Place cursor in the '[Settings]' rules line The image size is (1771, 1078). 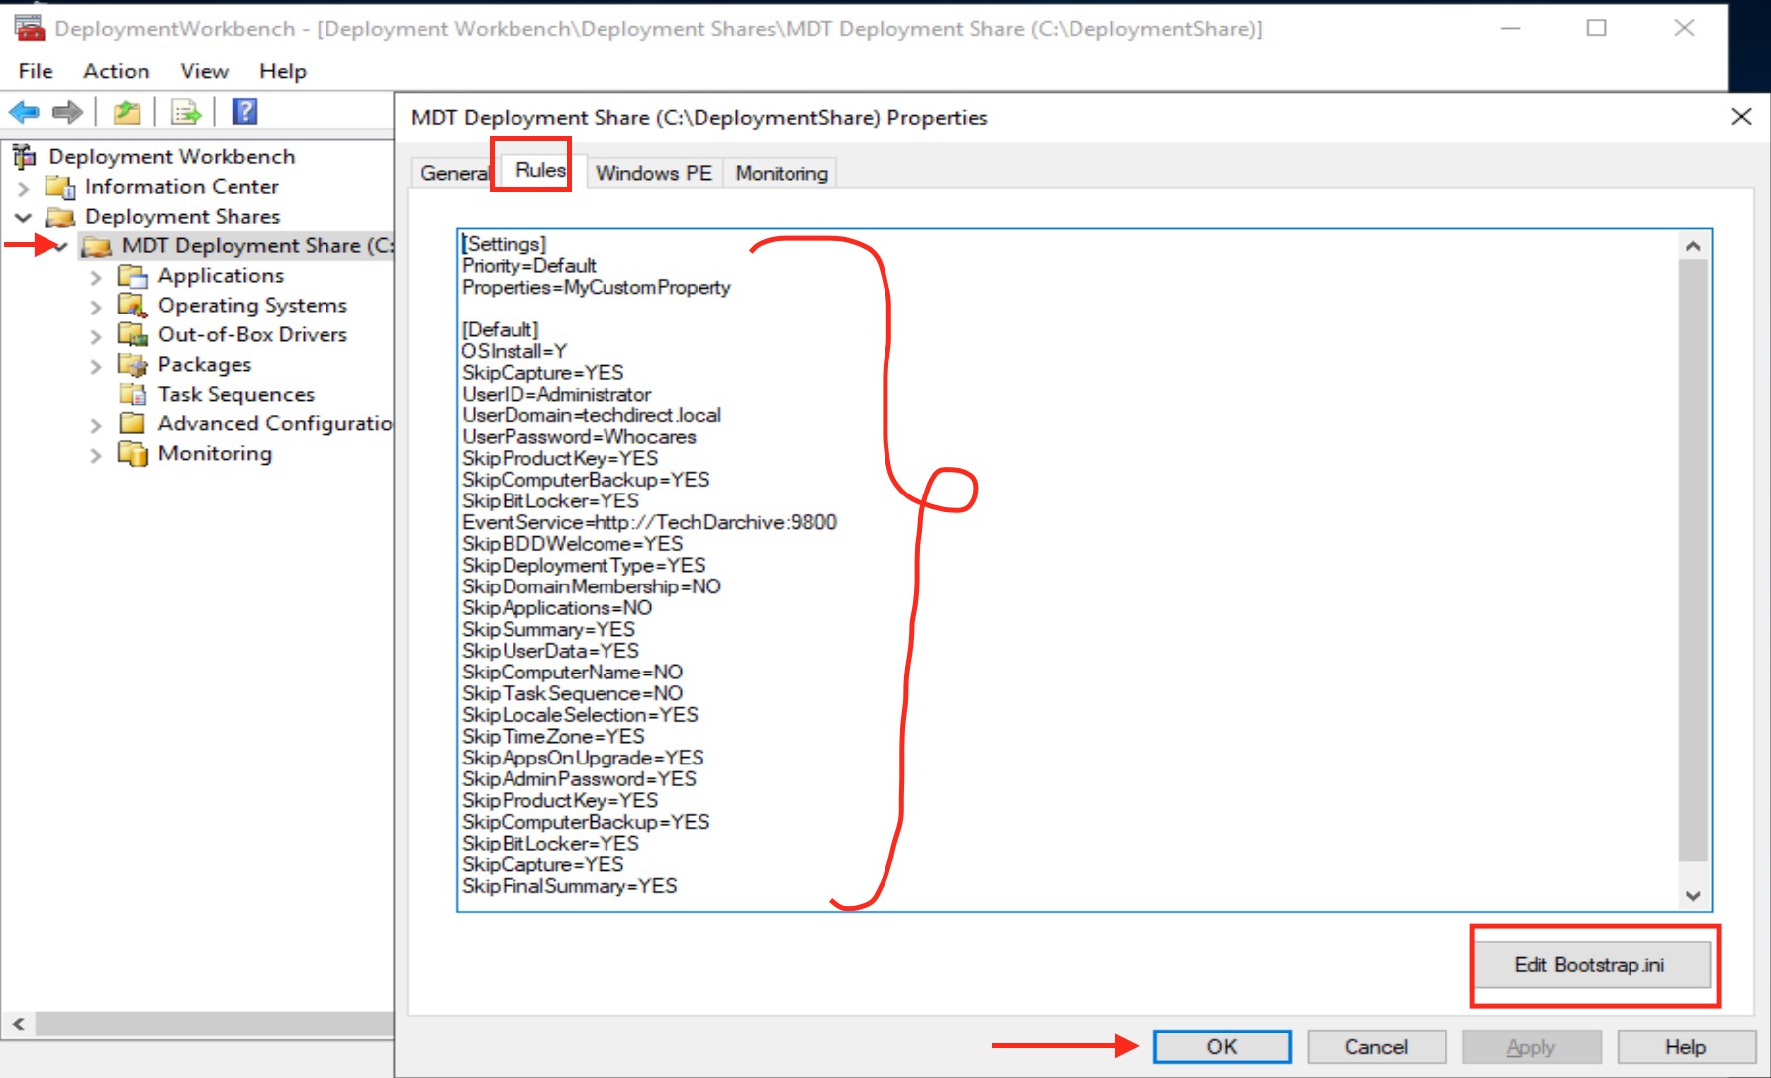(x=504, y=244)
